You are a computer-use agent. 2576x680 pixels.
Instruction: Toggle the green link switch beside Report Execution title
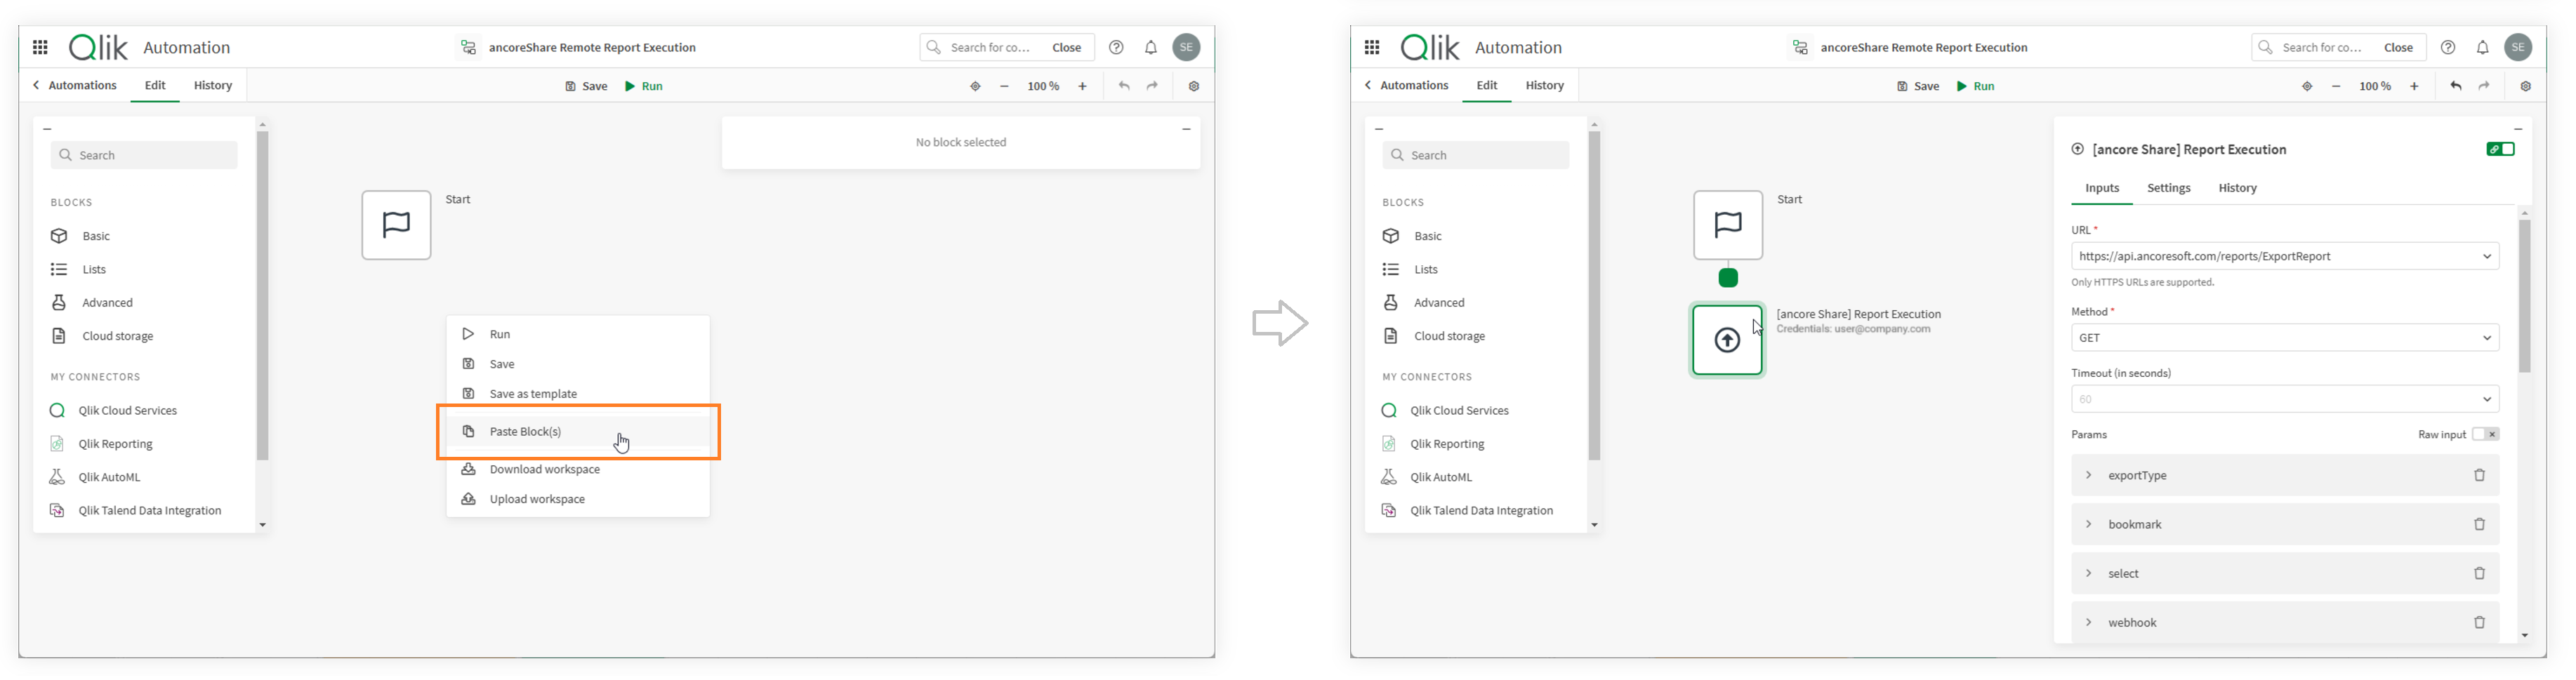pos(2500,149)
